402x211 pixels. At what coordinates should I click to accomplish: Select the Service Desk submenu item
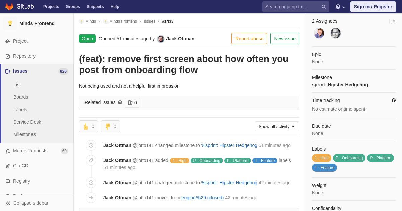pos(27,122)
